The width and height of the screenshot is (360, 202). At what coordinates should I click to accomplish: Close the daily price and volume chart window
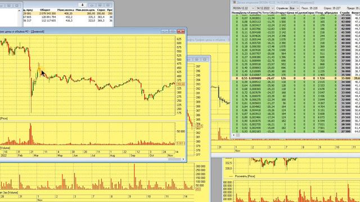point(181,31)
